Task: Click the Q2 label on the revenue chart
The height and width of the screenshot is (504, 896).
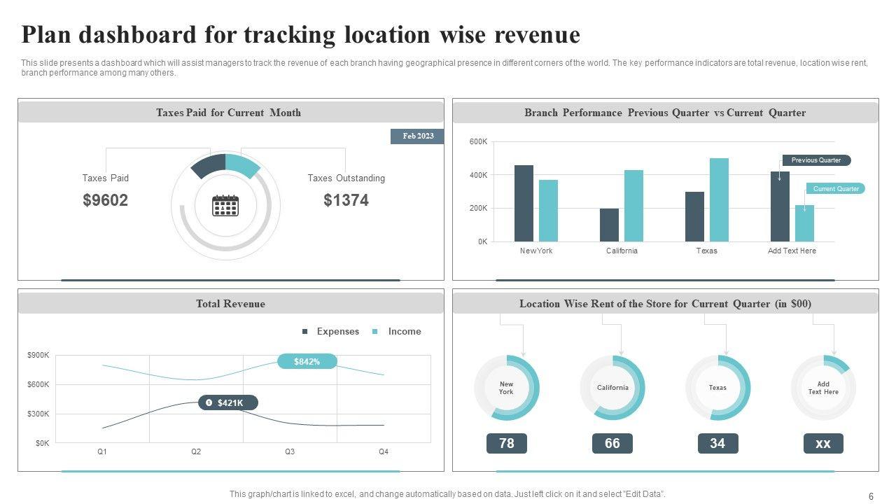Action: click(x=196, y=452)
